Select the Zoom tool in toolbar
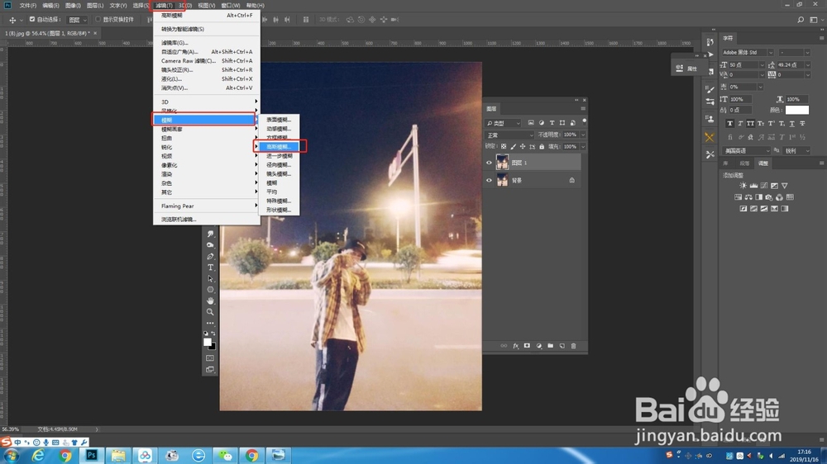827x464 pixels. (x=210, y=312)
